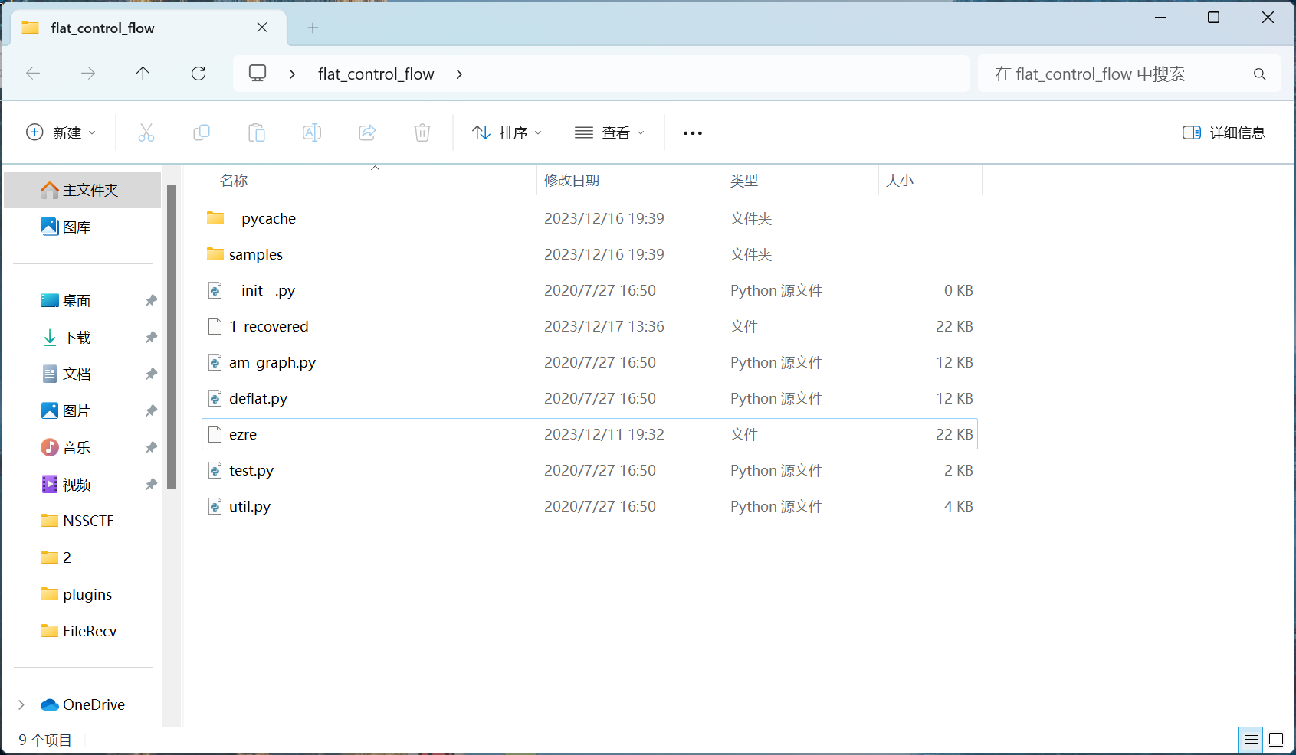The image size is (1296, 755).
Task: Click the Paste clipboard icon
Action: [257, 132]
